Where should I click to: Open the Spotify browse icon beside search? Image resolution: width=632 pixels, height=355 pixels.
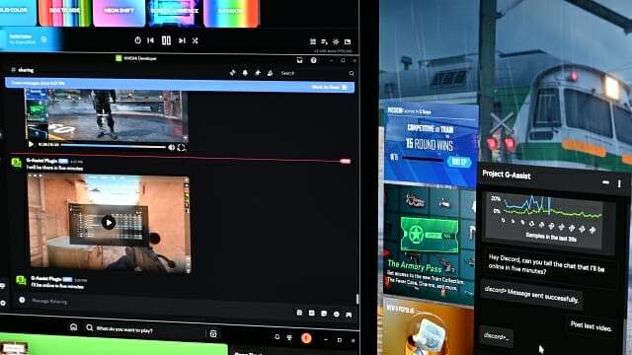coord(213,333)
